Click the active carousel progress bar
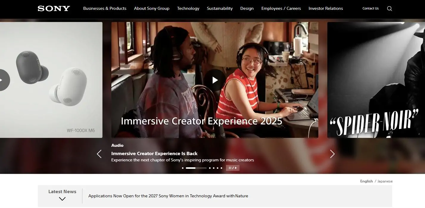The height and width of the screenshot is (208, 425). coord(196,168)
